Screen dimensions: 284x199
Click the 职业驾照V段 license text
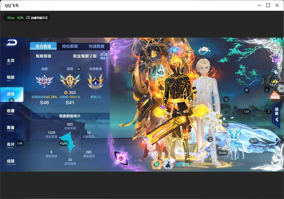click(85, 56)
